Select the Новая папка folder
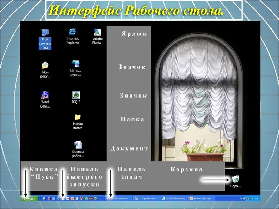This screenshot has width=279, height=209. (77, 122)
